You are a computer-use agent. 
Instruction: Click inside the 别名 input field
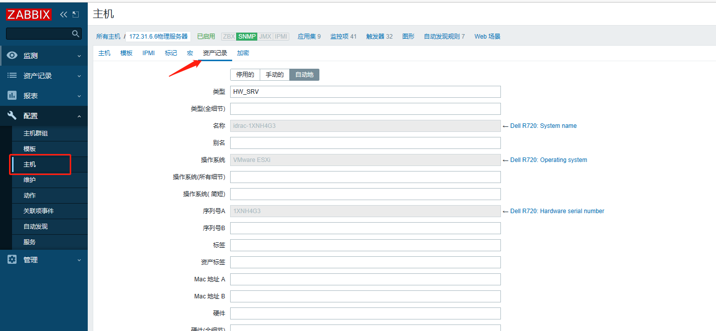365,142
